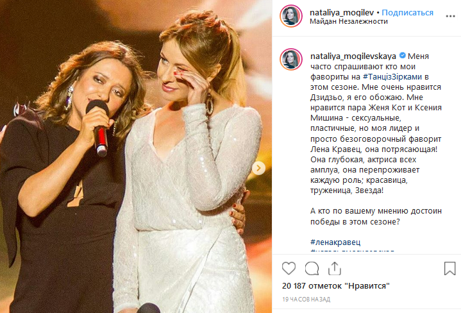View who liked: 20 187 отметок "Нравится"
Viewport: 461px width, 313px height.
pyautogui.click(x=336, y=286)
